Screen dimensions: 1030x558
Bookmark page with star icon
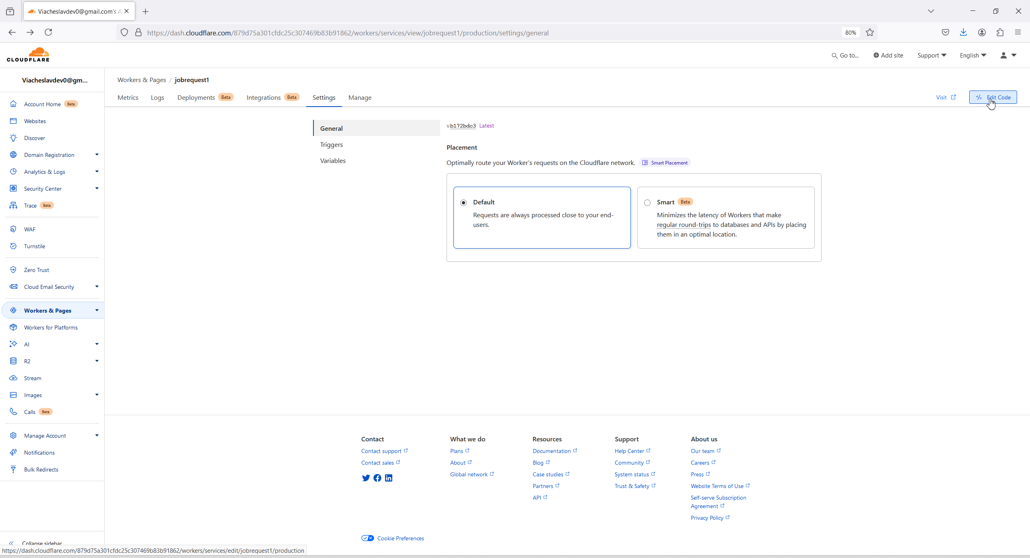(870, 33)
